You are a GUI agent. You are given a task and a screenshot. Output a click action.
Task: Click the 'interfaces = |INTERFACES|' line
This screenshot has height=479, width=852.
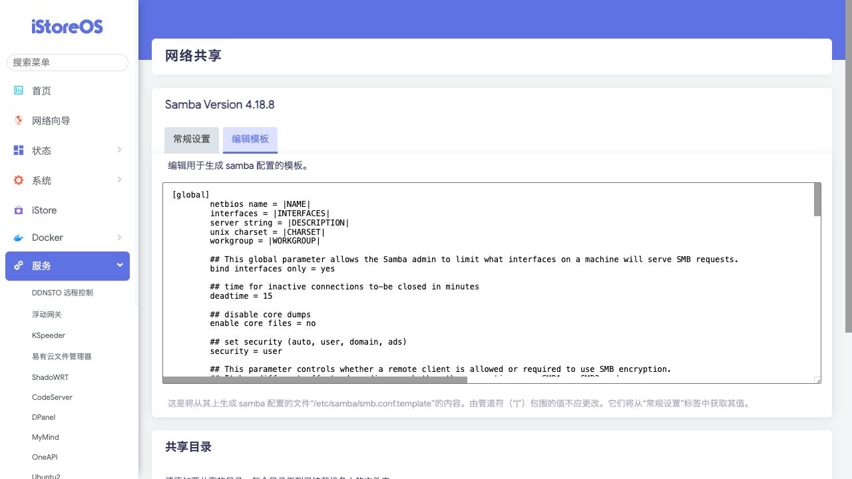tap(270, 214)
